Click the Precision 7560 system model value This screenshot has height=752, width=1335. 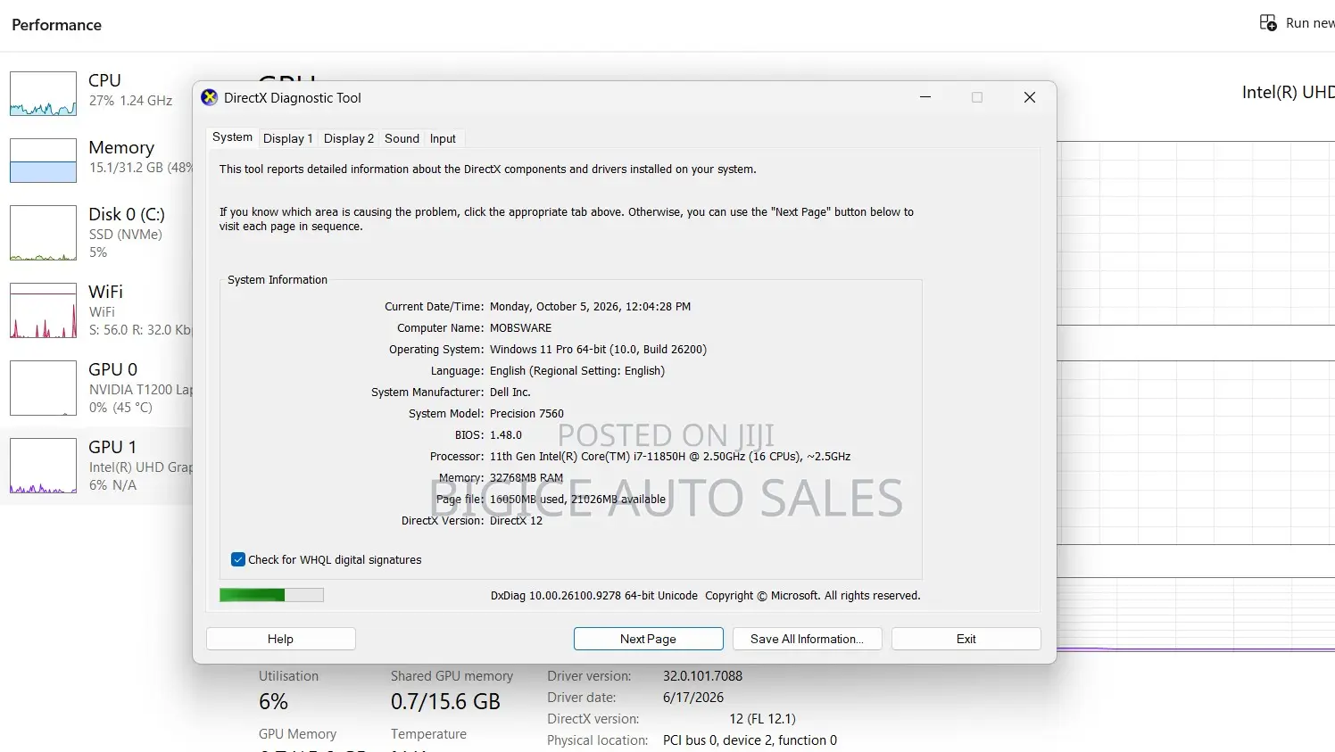tap(527, 414)
